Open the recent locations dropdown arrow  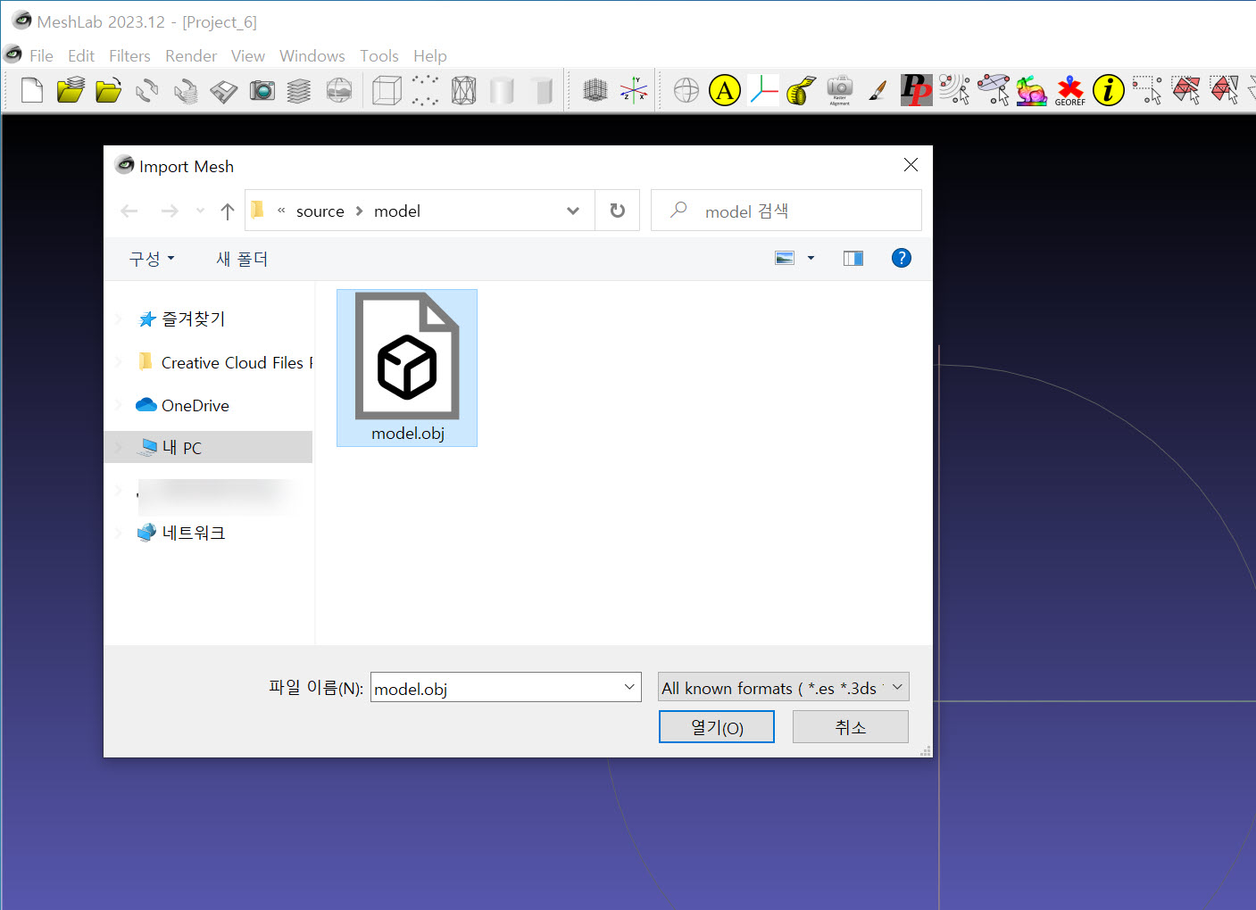point(200,211)
